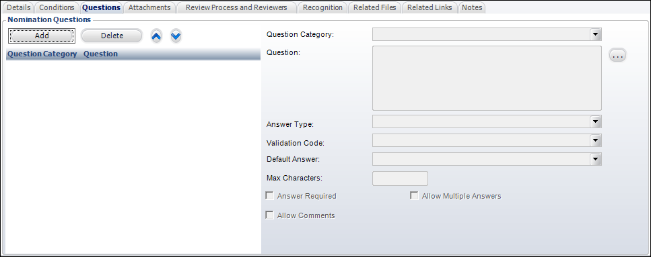Switch to the Related Files tab

pos(374,7)
